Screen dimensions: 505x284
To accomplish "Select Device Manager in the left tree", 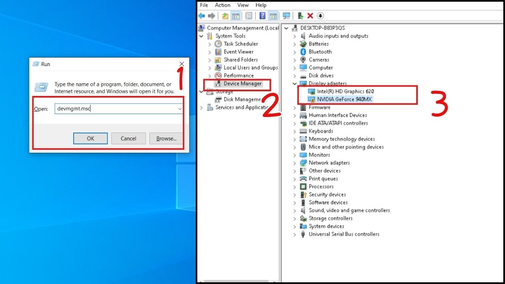I will coord(242,84).
